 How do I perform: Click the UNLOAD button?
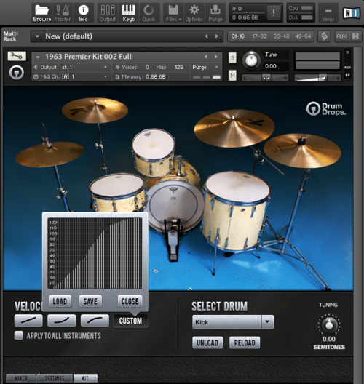(x=207, y=343)
